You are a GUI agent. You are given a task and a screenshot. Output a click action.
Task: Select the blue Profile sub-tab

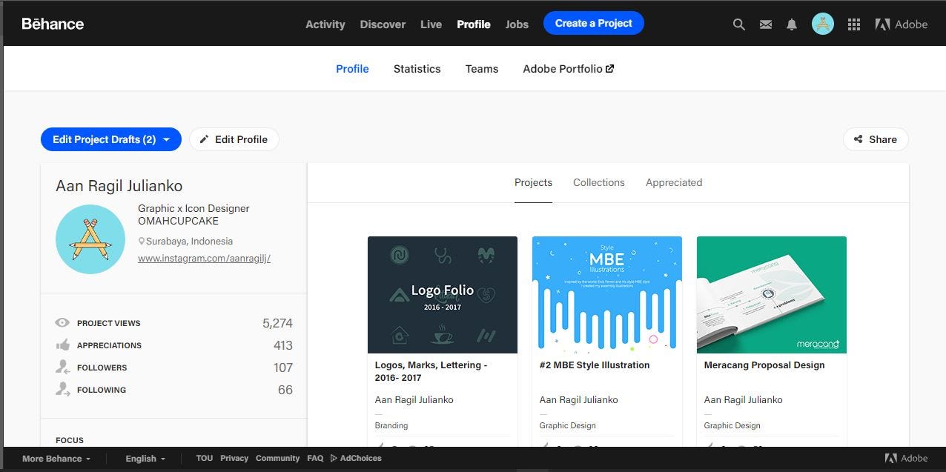[352, 69]
